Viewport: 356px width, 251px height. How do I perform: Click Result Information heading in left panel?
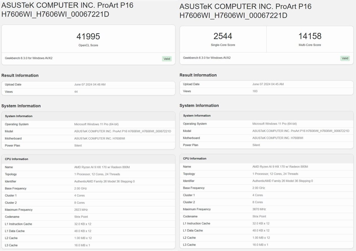pyautogui.click(x=20, y=75)
